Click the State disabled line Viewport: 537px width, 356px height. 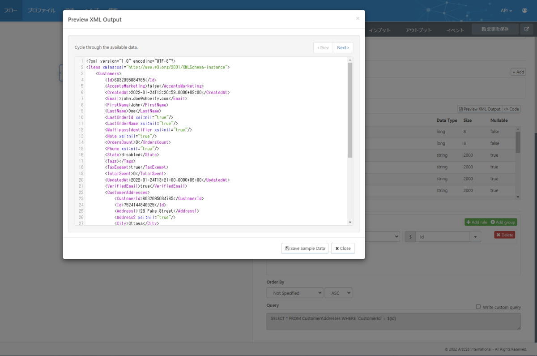132,154
